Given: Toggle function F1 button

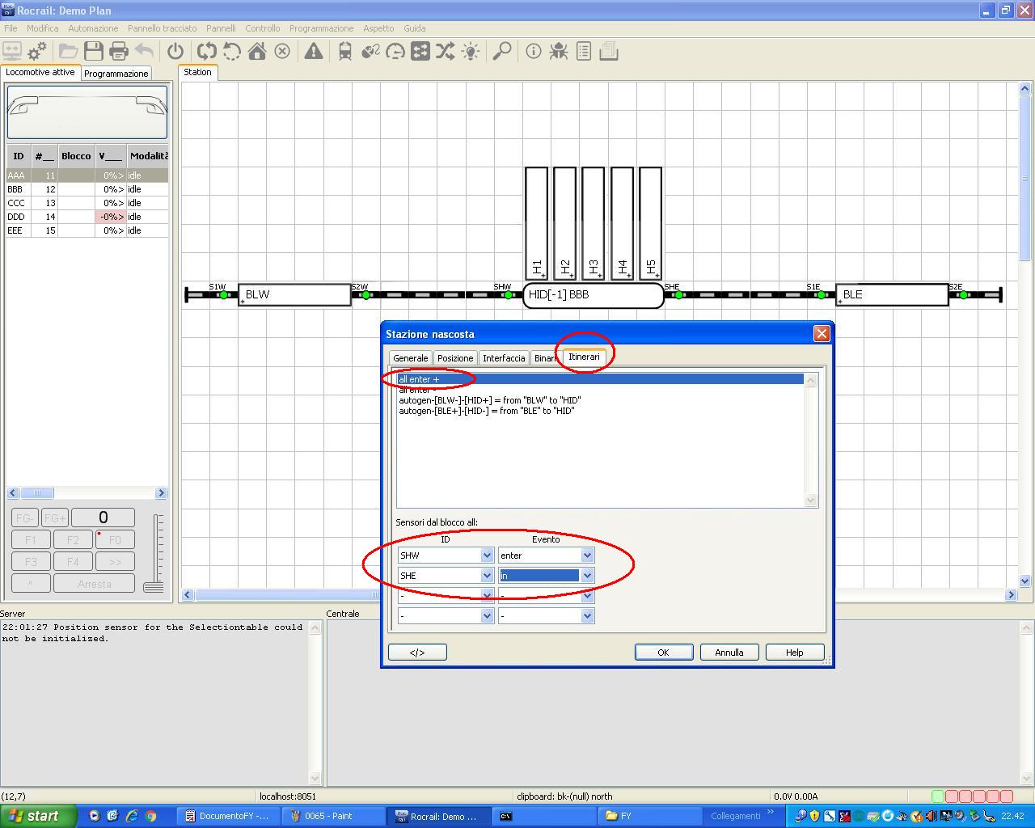Looking at the screenshot, I should [x=31, y=539].
